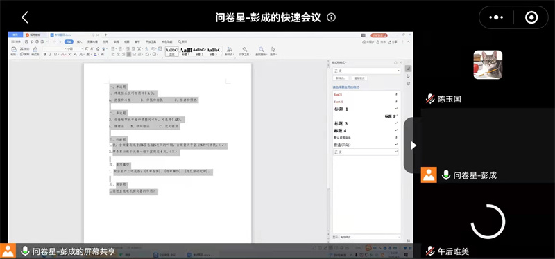Image resolution: width=555 pixels, height=259 pixels.
Task: Switch to the 页面布局 ribbon tab
Action: (x=92, y=42)
